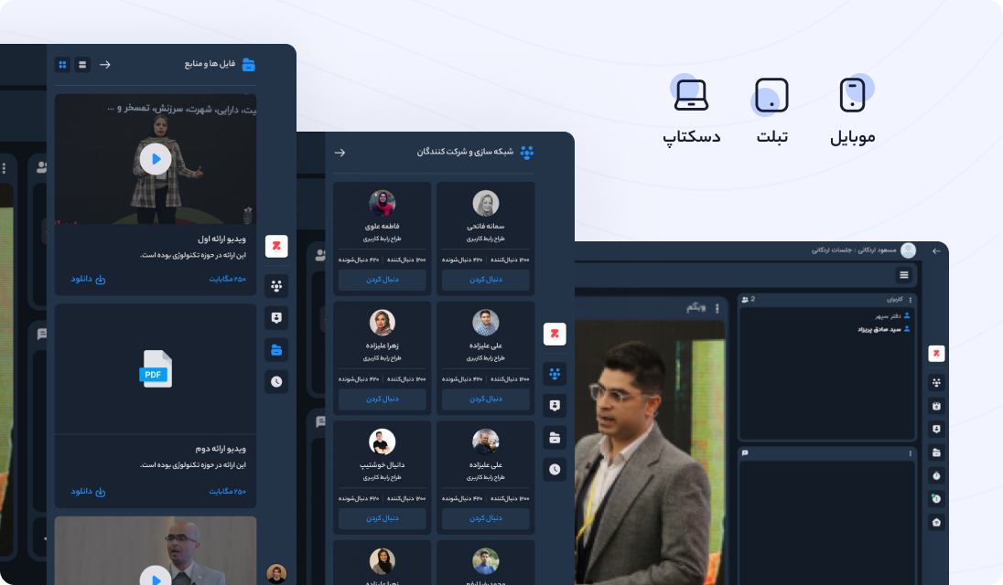Viewport: 1003px width, 585px height.
Task: Click red logo in meeting window sidebar
Action: coord(936,353)
